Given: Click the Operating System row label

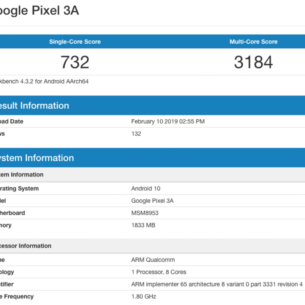Looking at the screenshot, I should (x=19, y=189).
